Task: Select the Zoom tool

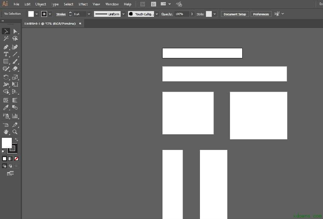Action: [x=15, y=132]
